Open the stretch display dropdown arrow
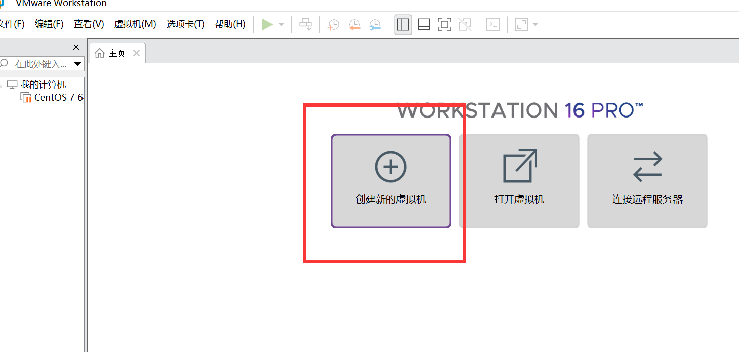 [x=535, y=24]
